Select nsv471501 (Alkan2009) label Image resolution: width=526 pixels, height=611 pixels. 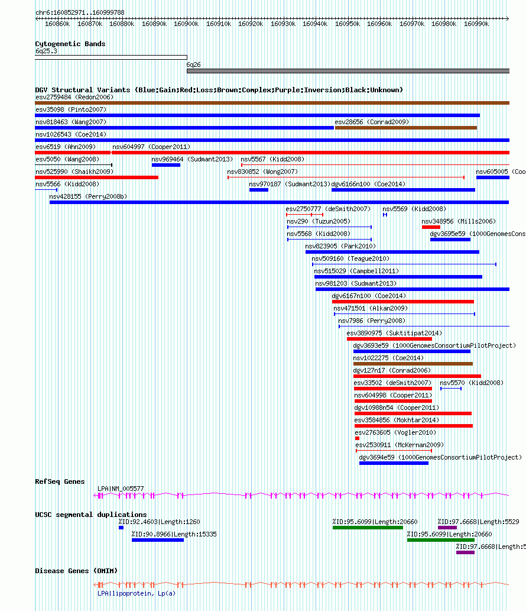pos(371,309)
